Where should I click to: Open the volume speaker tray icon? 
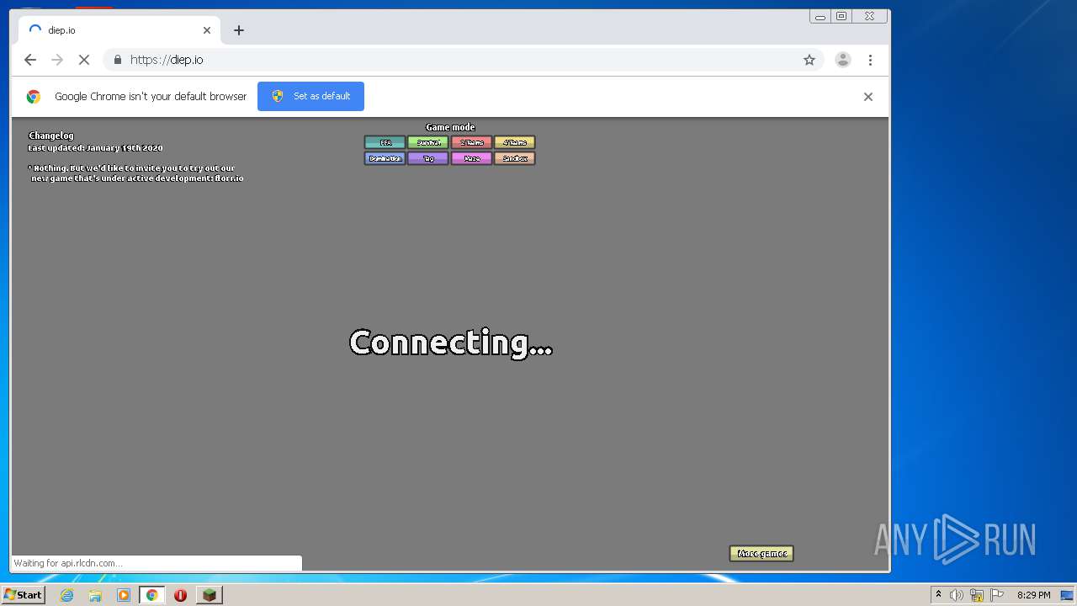[956, 595]
